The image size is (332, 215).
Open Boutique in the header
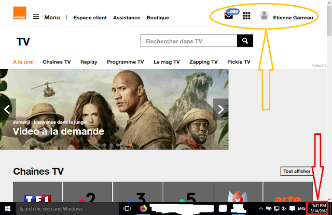point(158,18)
